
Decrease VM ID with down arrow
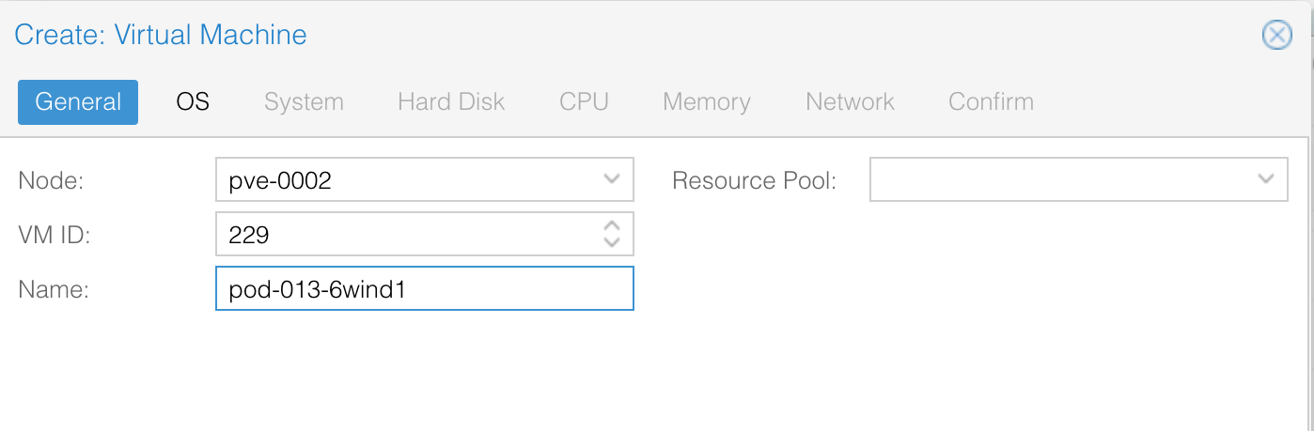[x=612, y=242]
